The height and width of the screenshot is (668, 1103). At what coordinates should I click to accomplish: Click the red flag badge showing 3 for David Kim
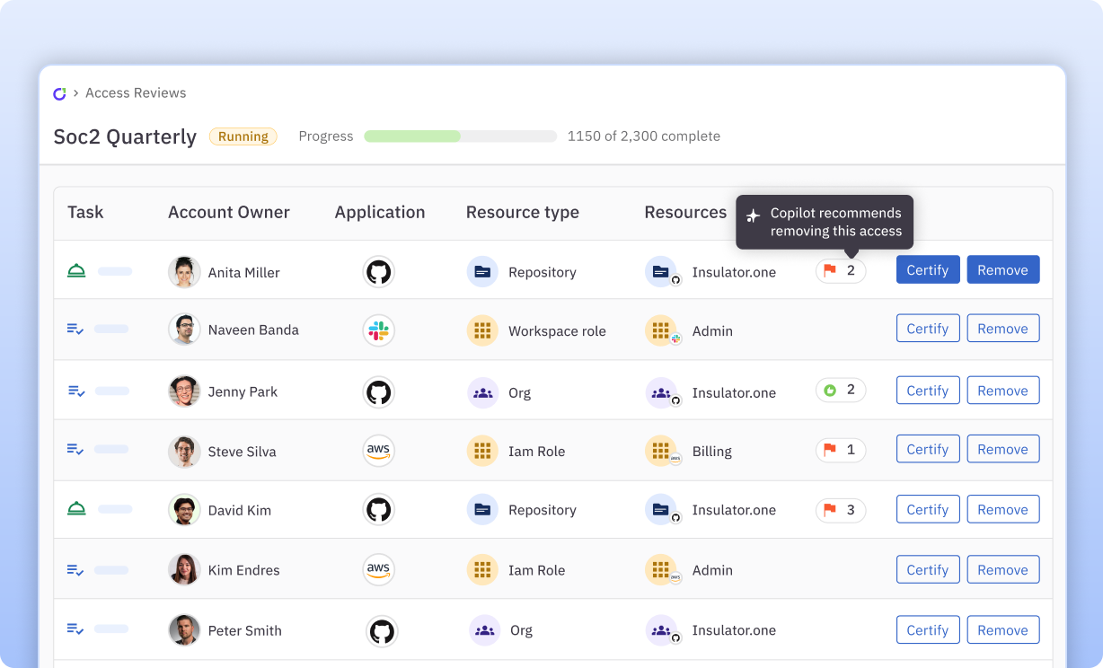click(x=840, y=509)
